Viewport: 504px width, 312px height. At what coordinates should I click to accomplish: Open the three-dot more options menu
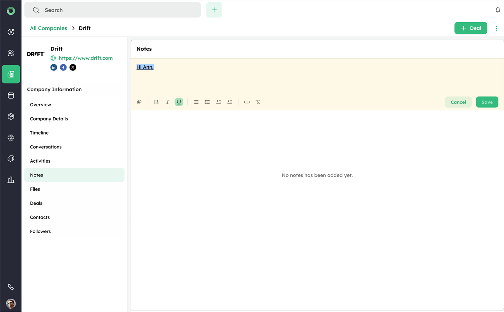click(496, 28)
